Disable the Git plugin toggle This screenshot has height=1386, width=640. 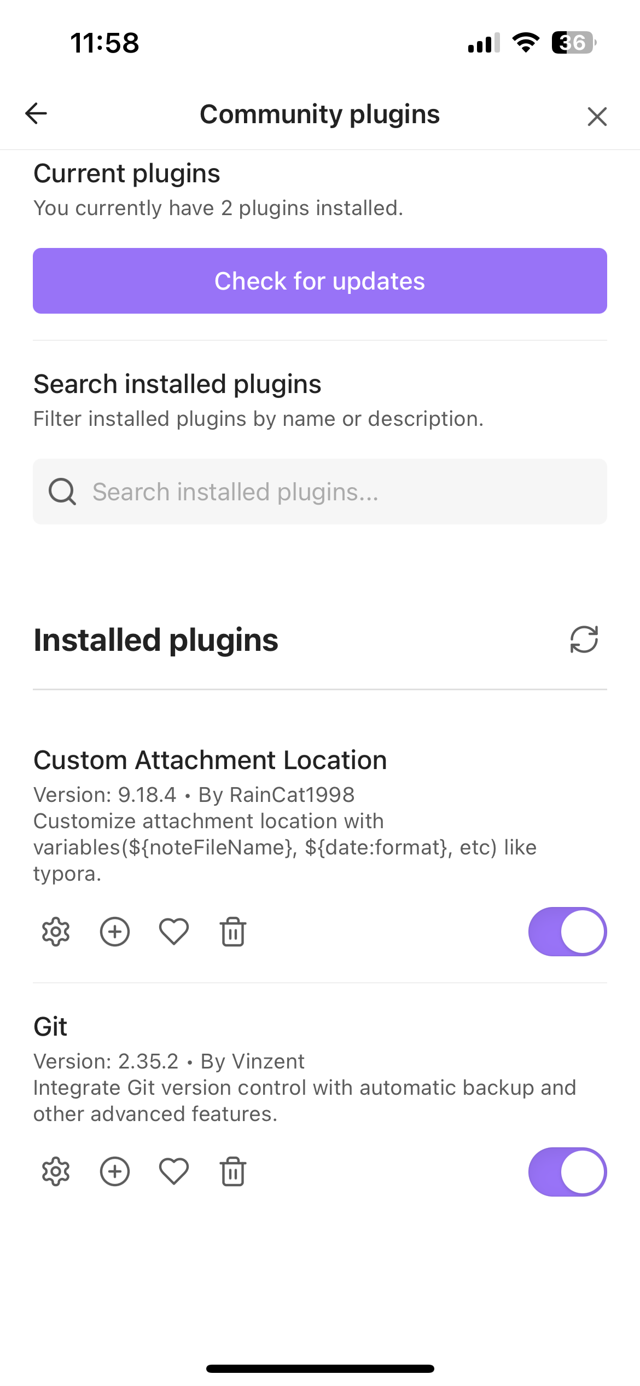(x=567, y=1172)
